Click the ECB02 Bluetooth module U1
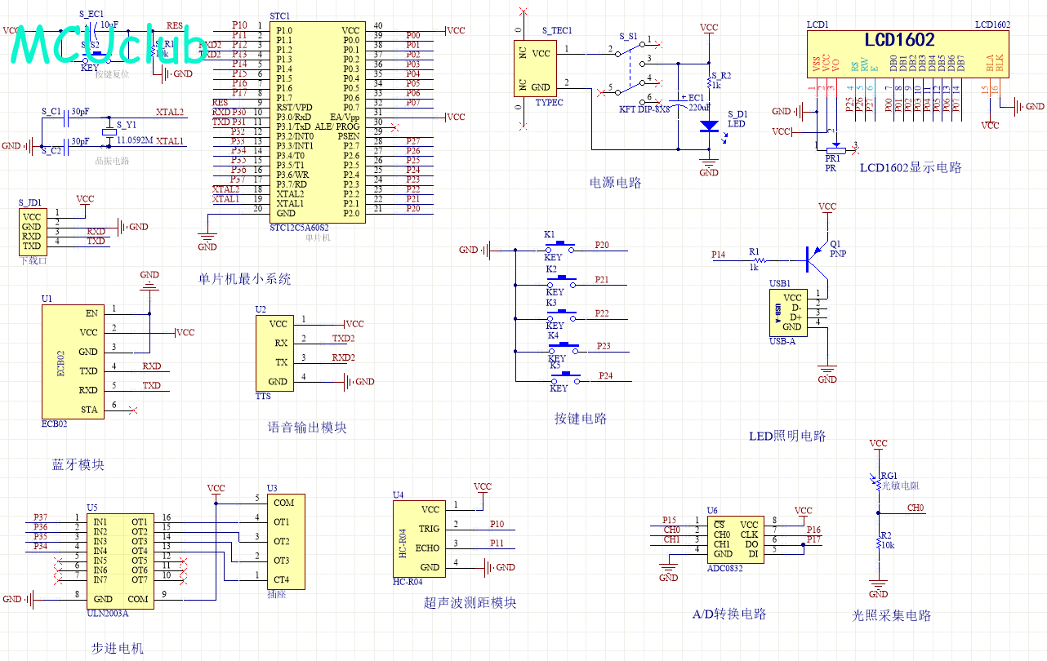Screen dimensions: 1047x661 coord(73,361)
